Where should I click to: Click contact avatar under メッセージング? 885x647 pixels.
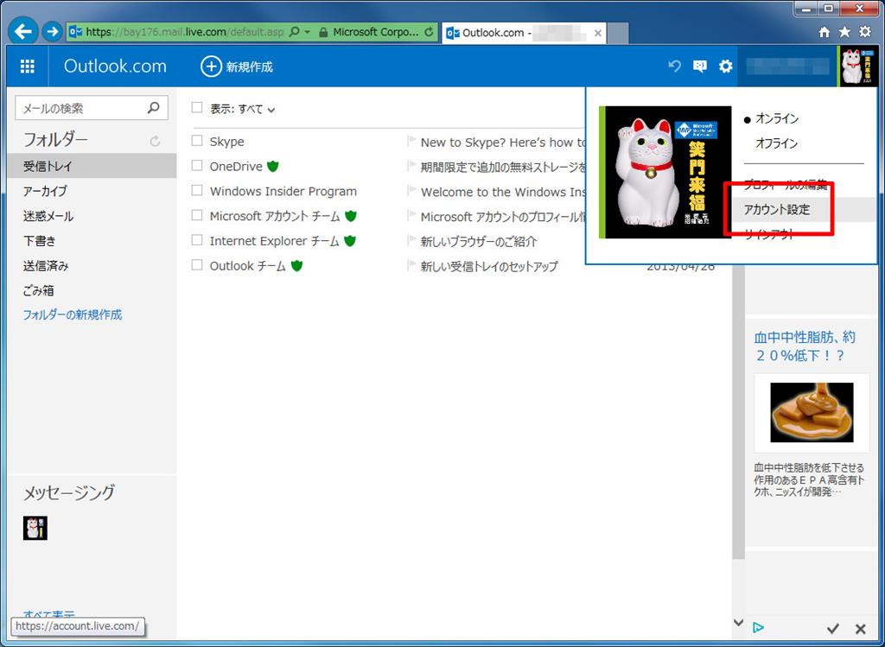coord(35,528)
